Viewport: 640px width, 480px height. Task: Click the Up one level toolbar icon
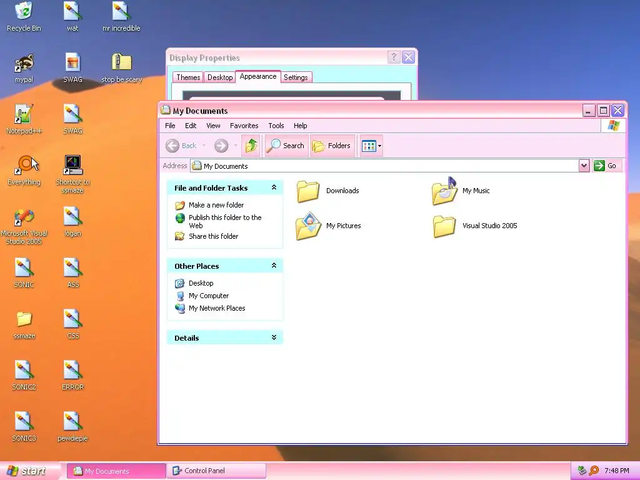(251, 146)
